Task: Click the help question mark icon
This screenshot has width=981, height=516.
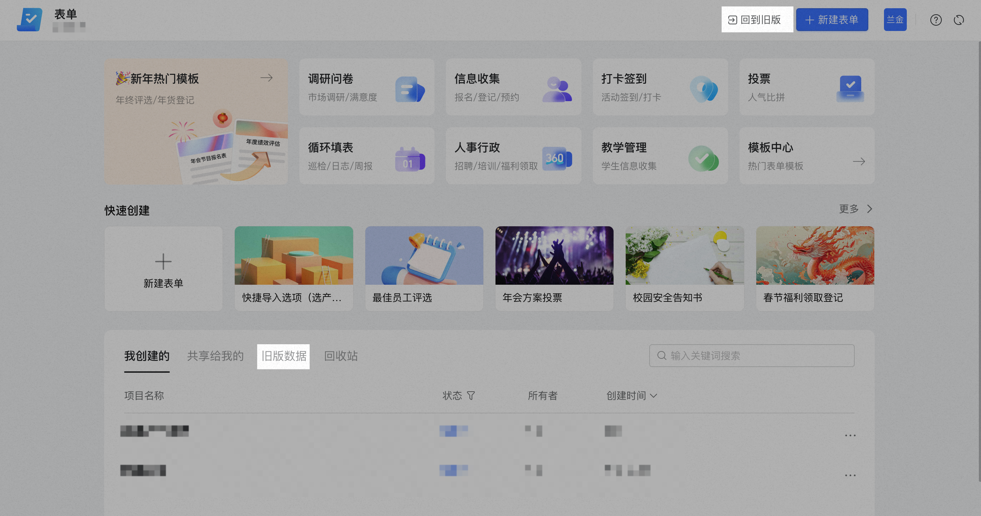Action: coord(936,20)
